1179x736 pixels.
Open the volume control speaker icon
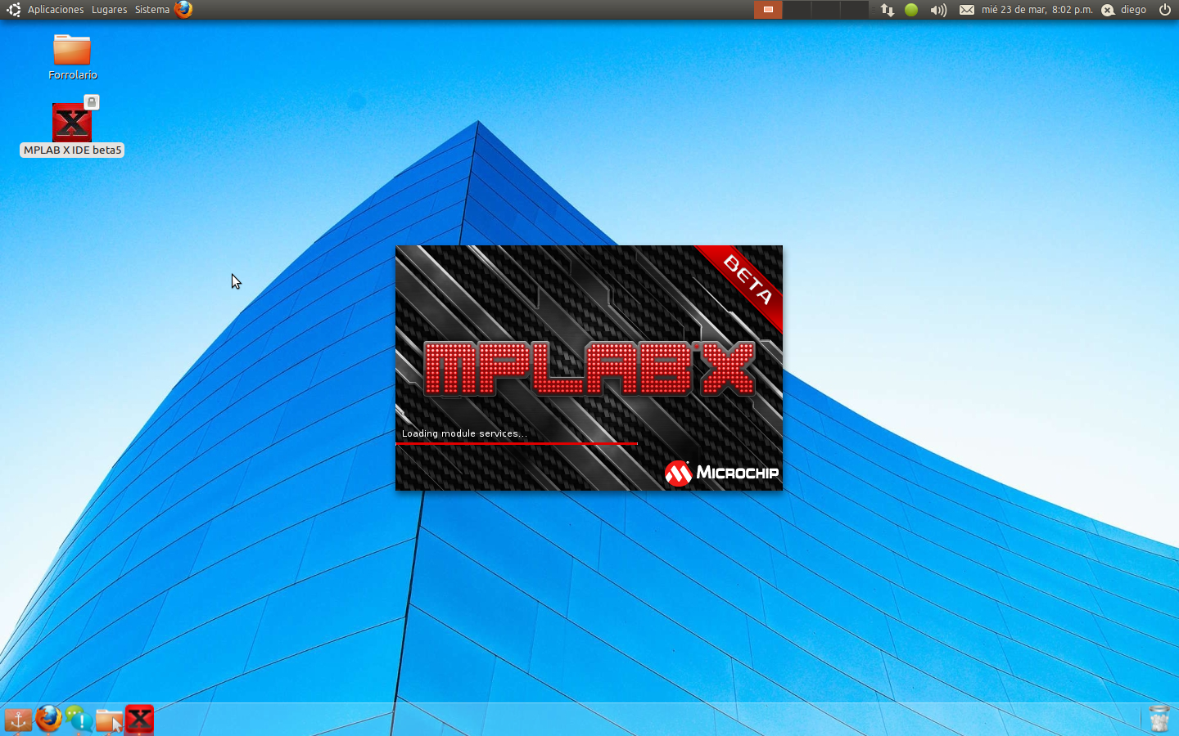tap(937, 10)
